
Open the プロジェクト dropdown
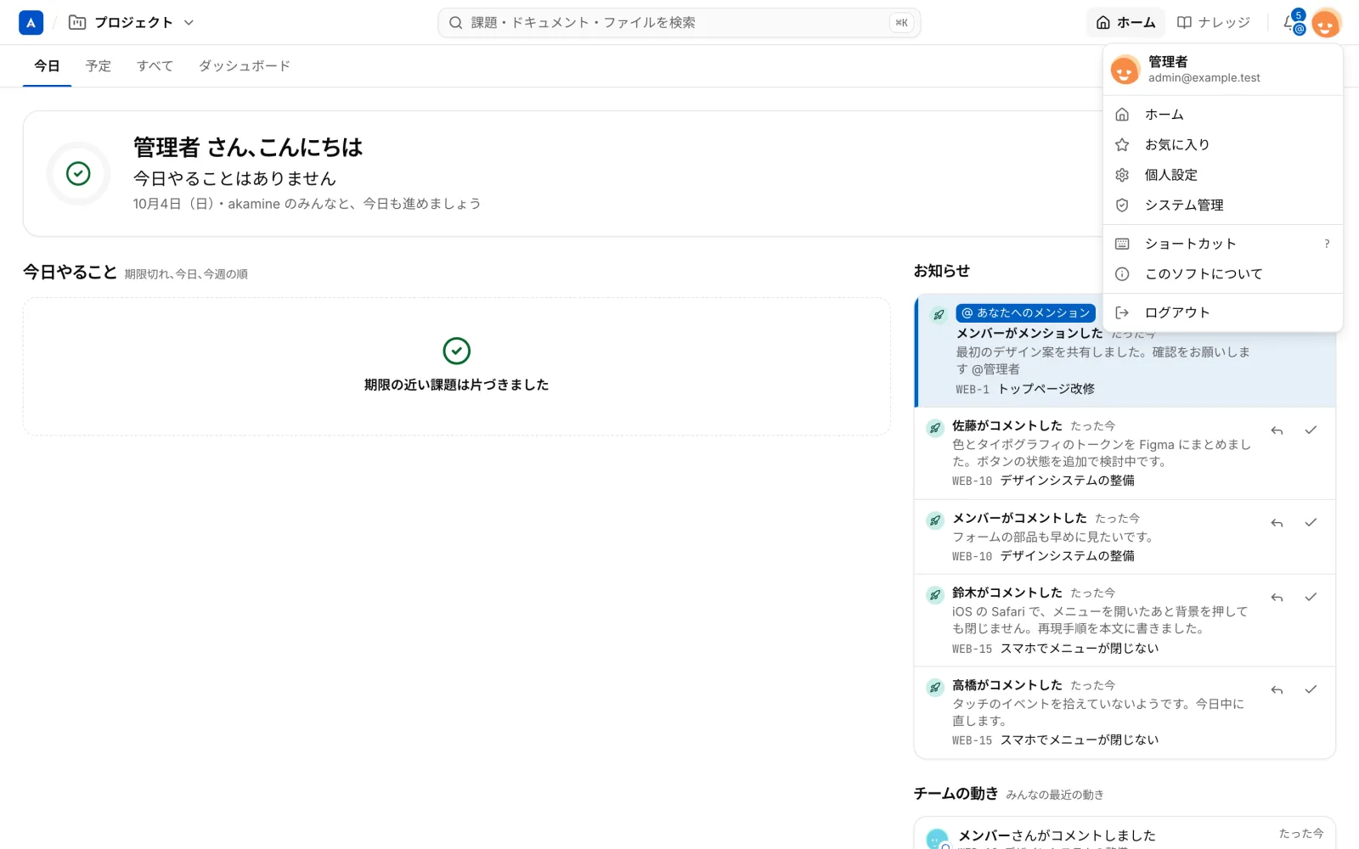point(132,23)
